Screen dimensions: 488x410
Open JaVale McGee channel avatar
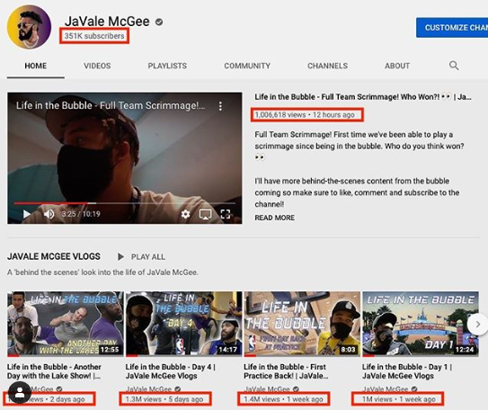[30, 27]
